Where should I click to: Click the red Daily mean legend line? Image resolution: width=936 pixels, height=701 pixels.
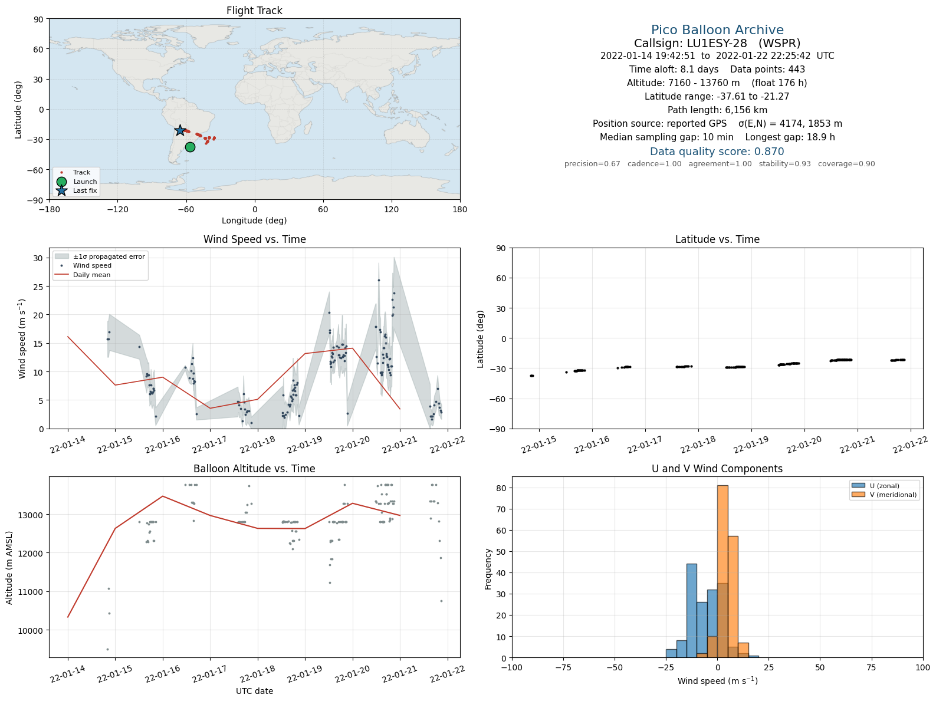pos(61,275)
